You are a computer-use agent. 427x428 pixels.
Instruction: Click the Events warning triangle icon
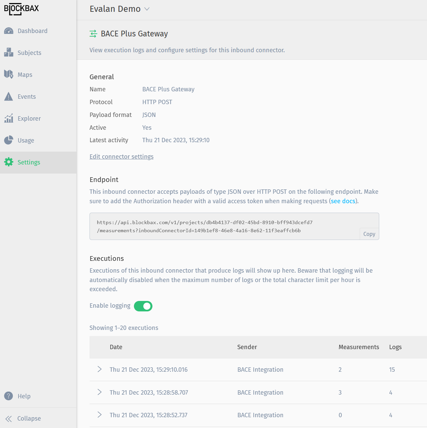pos(9,97)
